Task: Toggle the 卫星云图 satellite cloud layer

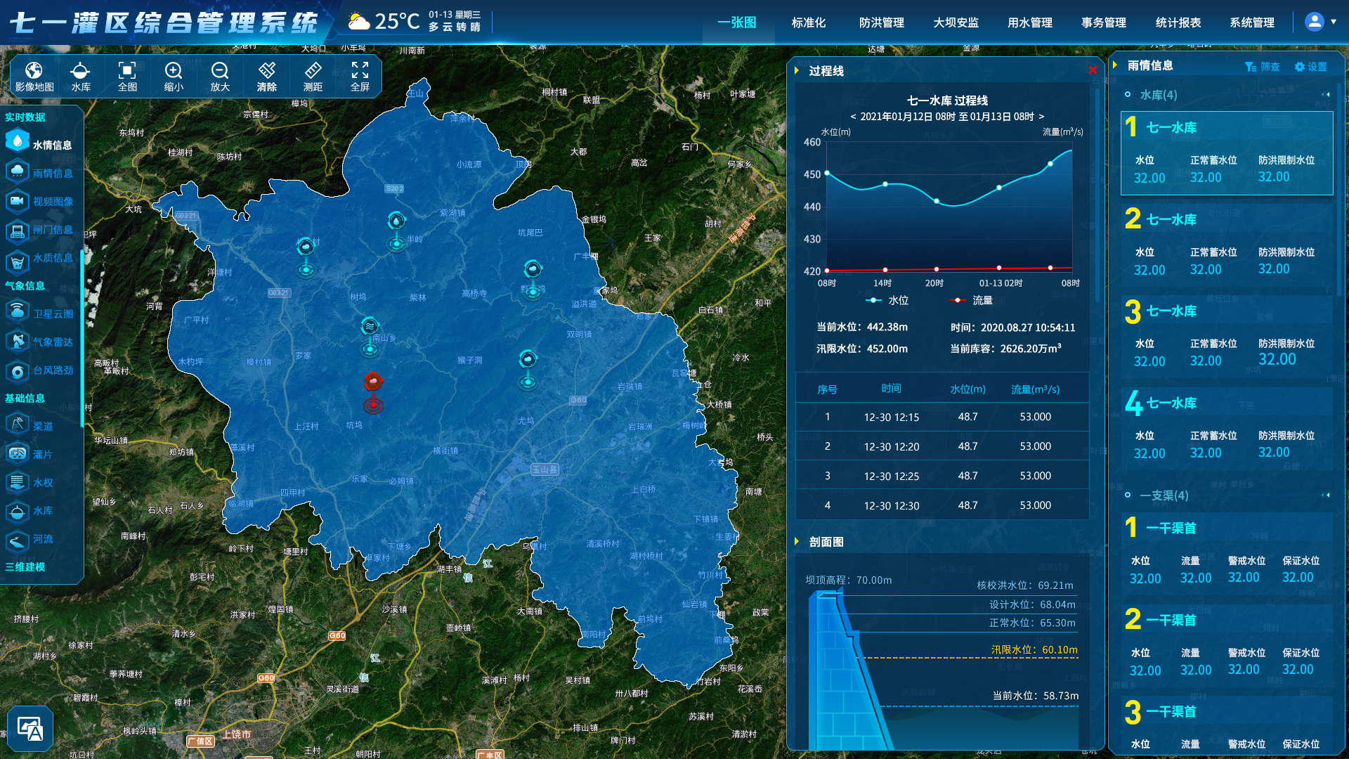Action: pos(17,313)
